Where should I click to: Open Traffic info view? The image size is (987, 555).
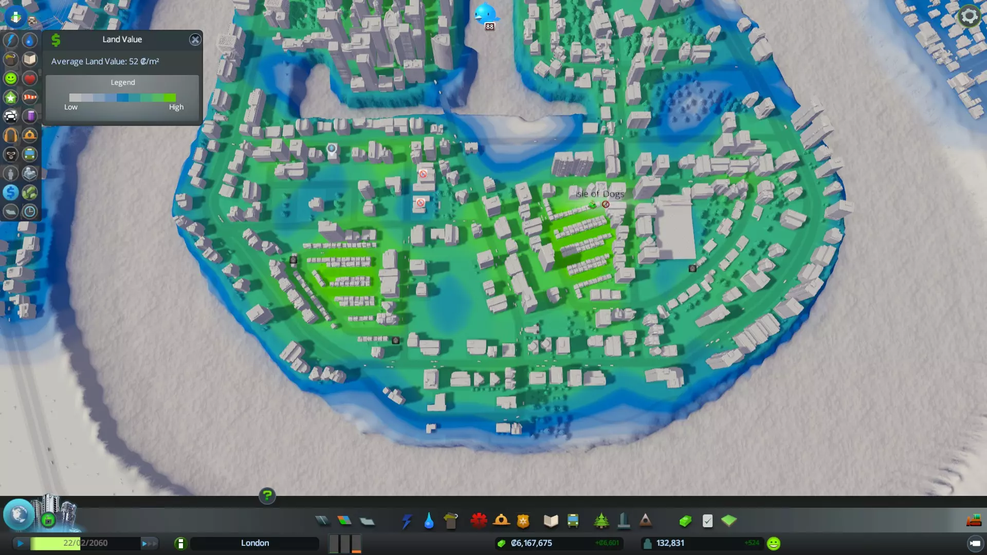tap(11, 116)
